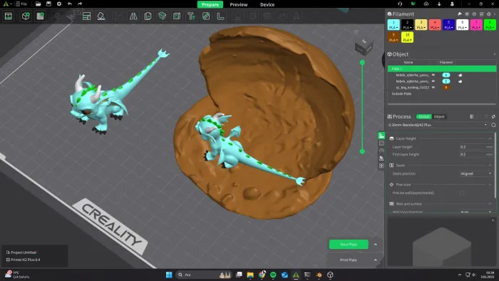
Task: Click the add model cube icon
Action: coord(26,16)
